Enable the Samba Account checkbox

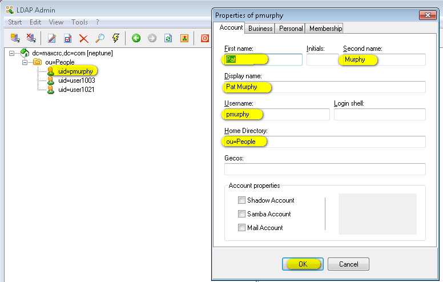(241, 213)
